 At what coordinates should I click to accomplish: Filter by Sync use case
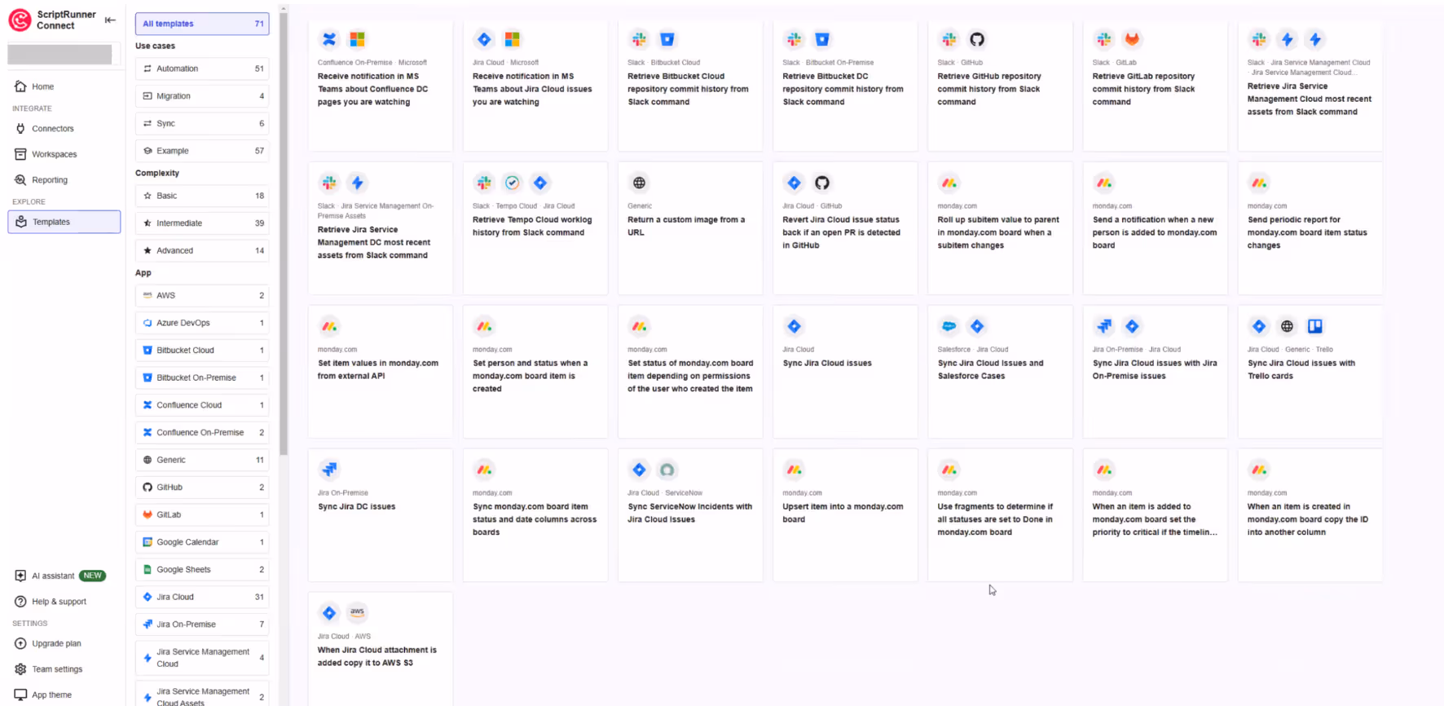pos(202,123)
